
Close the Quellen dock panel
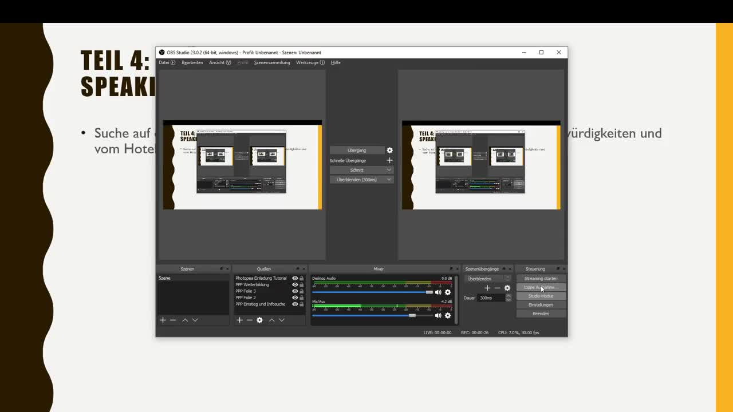point(304,268)
